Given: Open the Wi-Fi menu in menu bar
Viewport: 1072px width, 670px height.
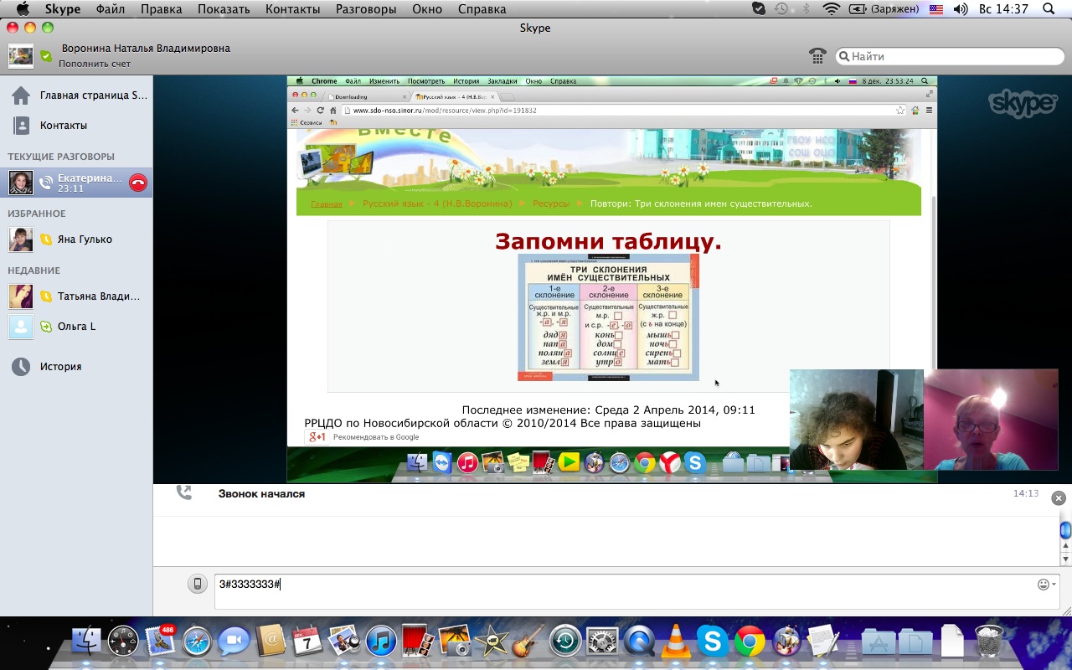Looking at the screenshot, I should (x=831, y=9).
